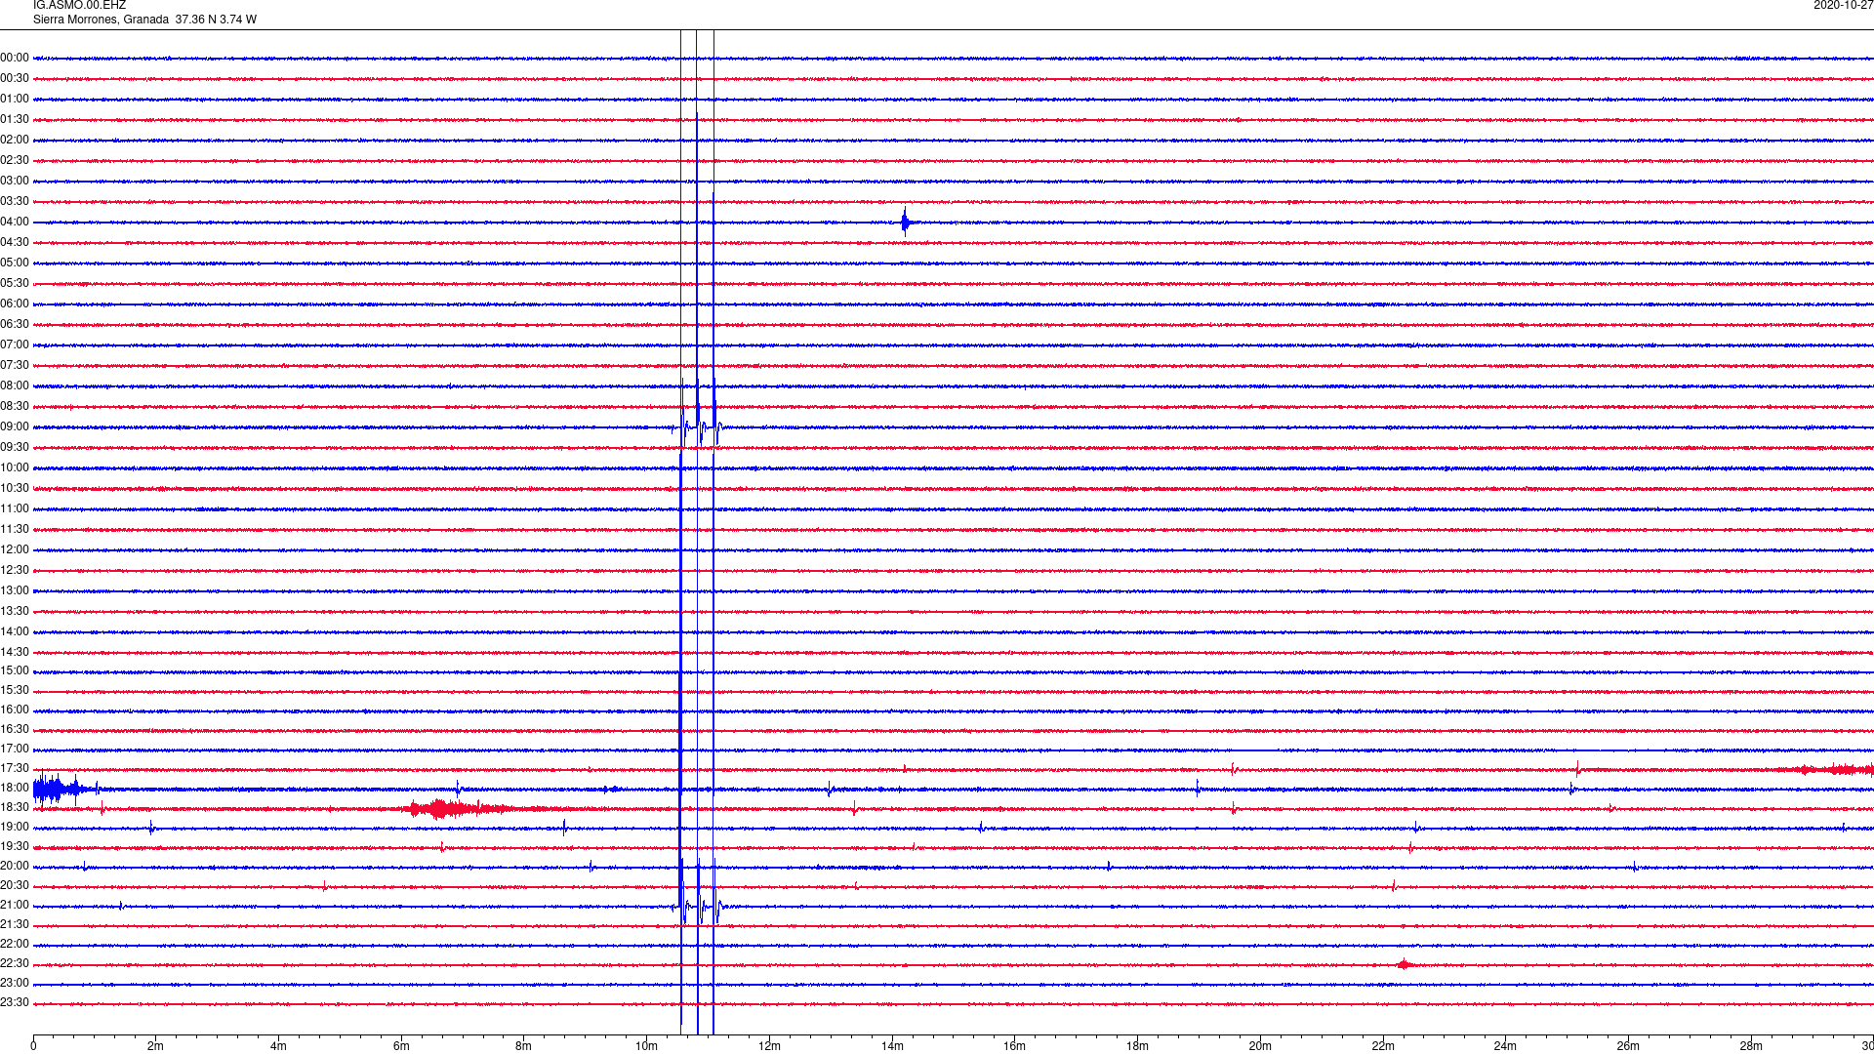The height and width of the screenshot is (1054, 1874).
Task: Click the 12m tick on time axis
Action: pos(769,1046)
